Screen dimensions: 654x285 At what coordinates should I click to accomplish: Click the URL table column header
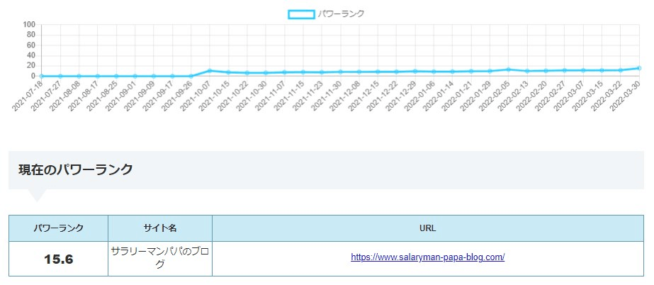click(427, 228)
